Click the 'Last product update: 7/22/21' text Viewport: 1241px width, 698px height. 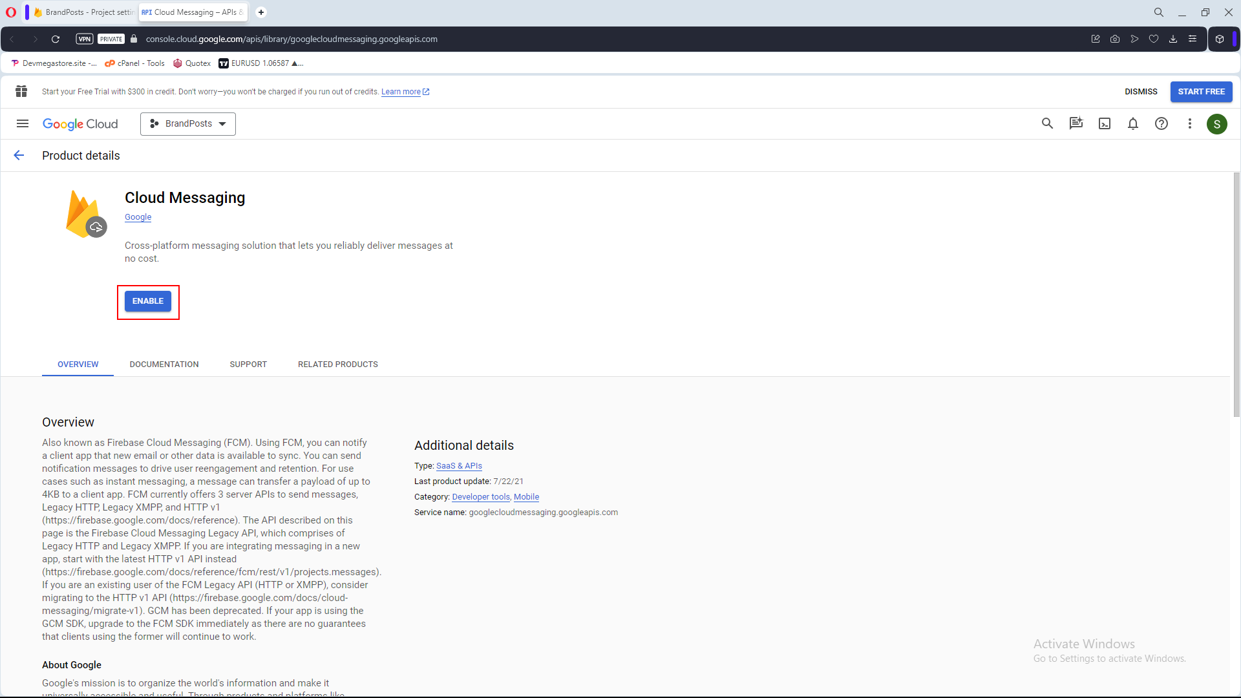469,481
